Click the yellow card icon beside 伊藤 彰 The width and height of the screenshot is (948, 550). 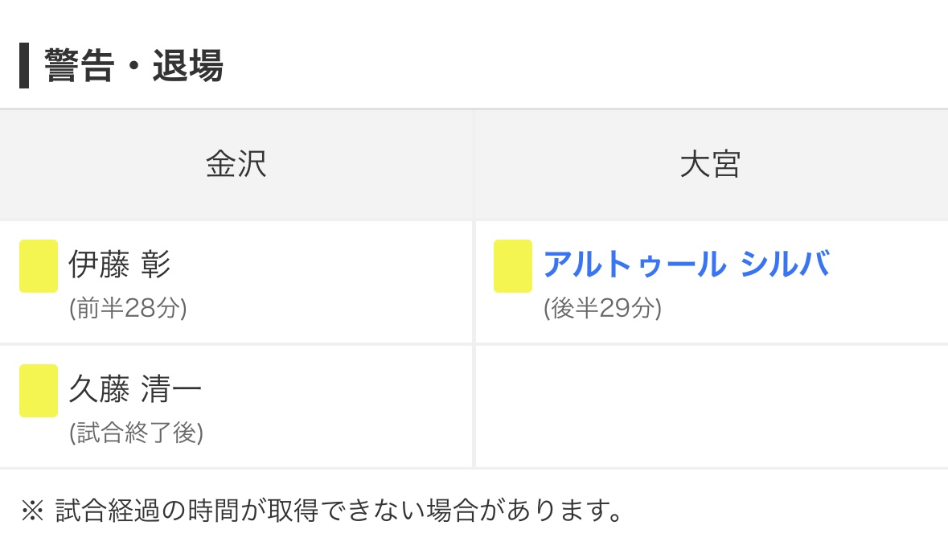39,266
